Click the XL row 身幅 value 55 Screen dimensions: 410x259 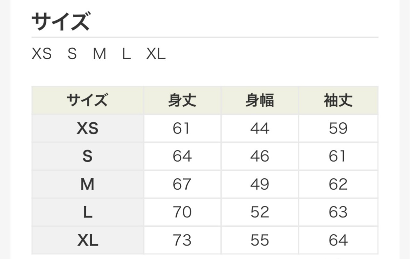[x=259, y=240]
